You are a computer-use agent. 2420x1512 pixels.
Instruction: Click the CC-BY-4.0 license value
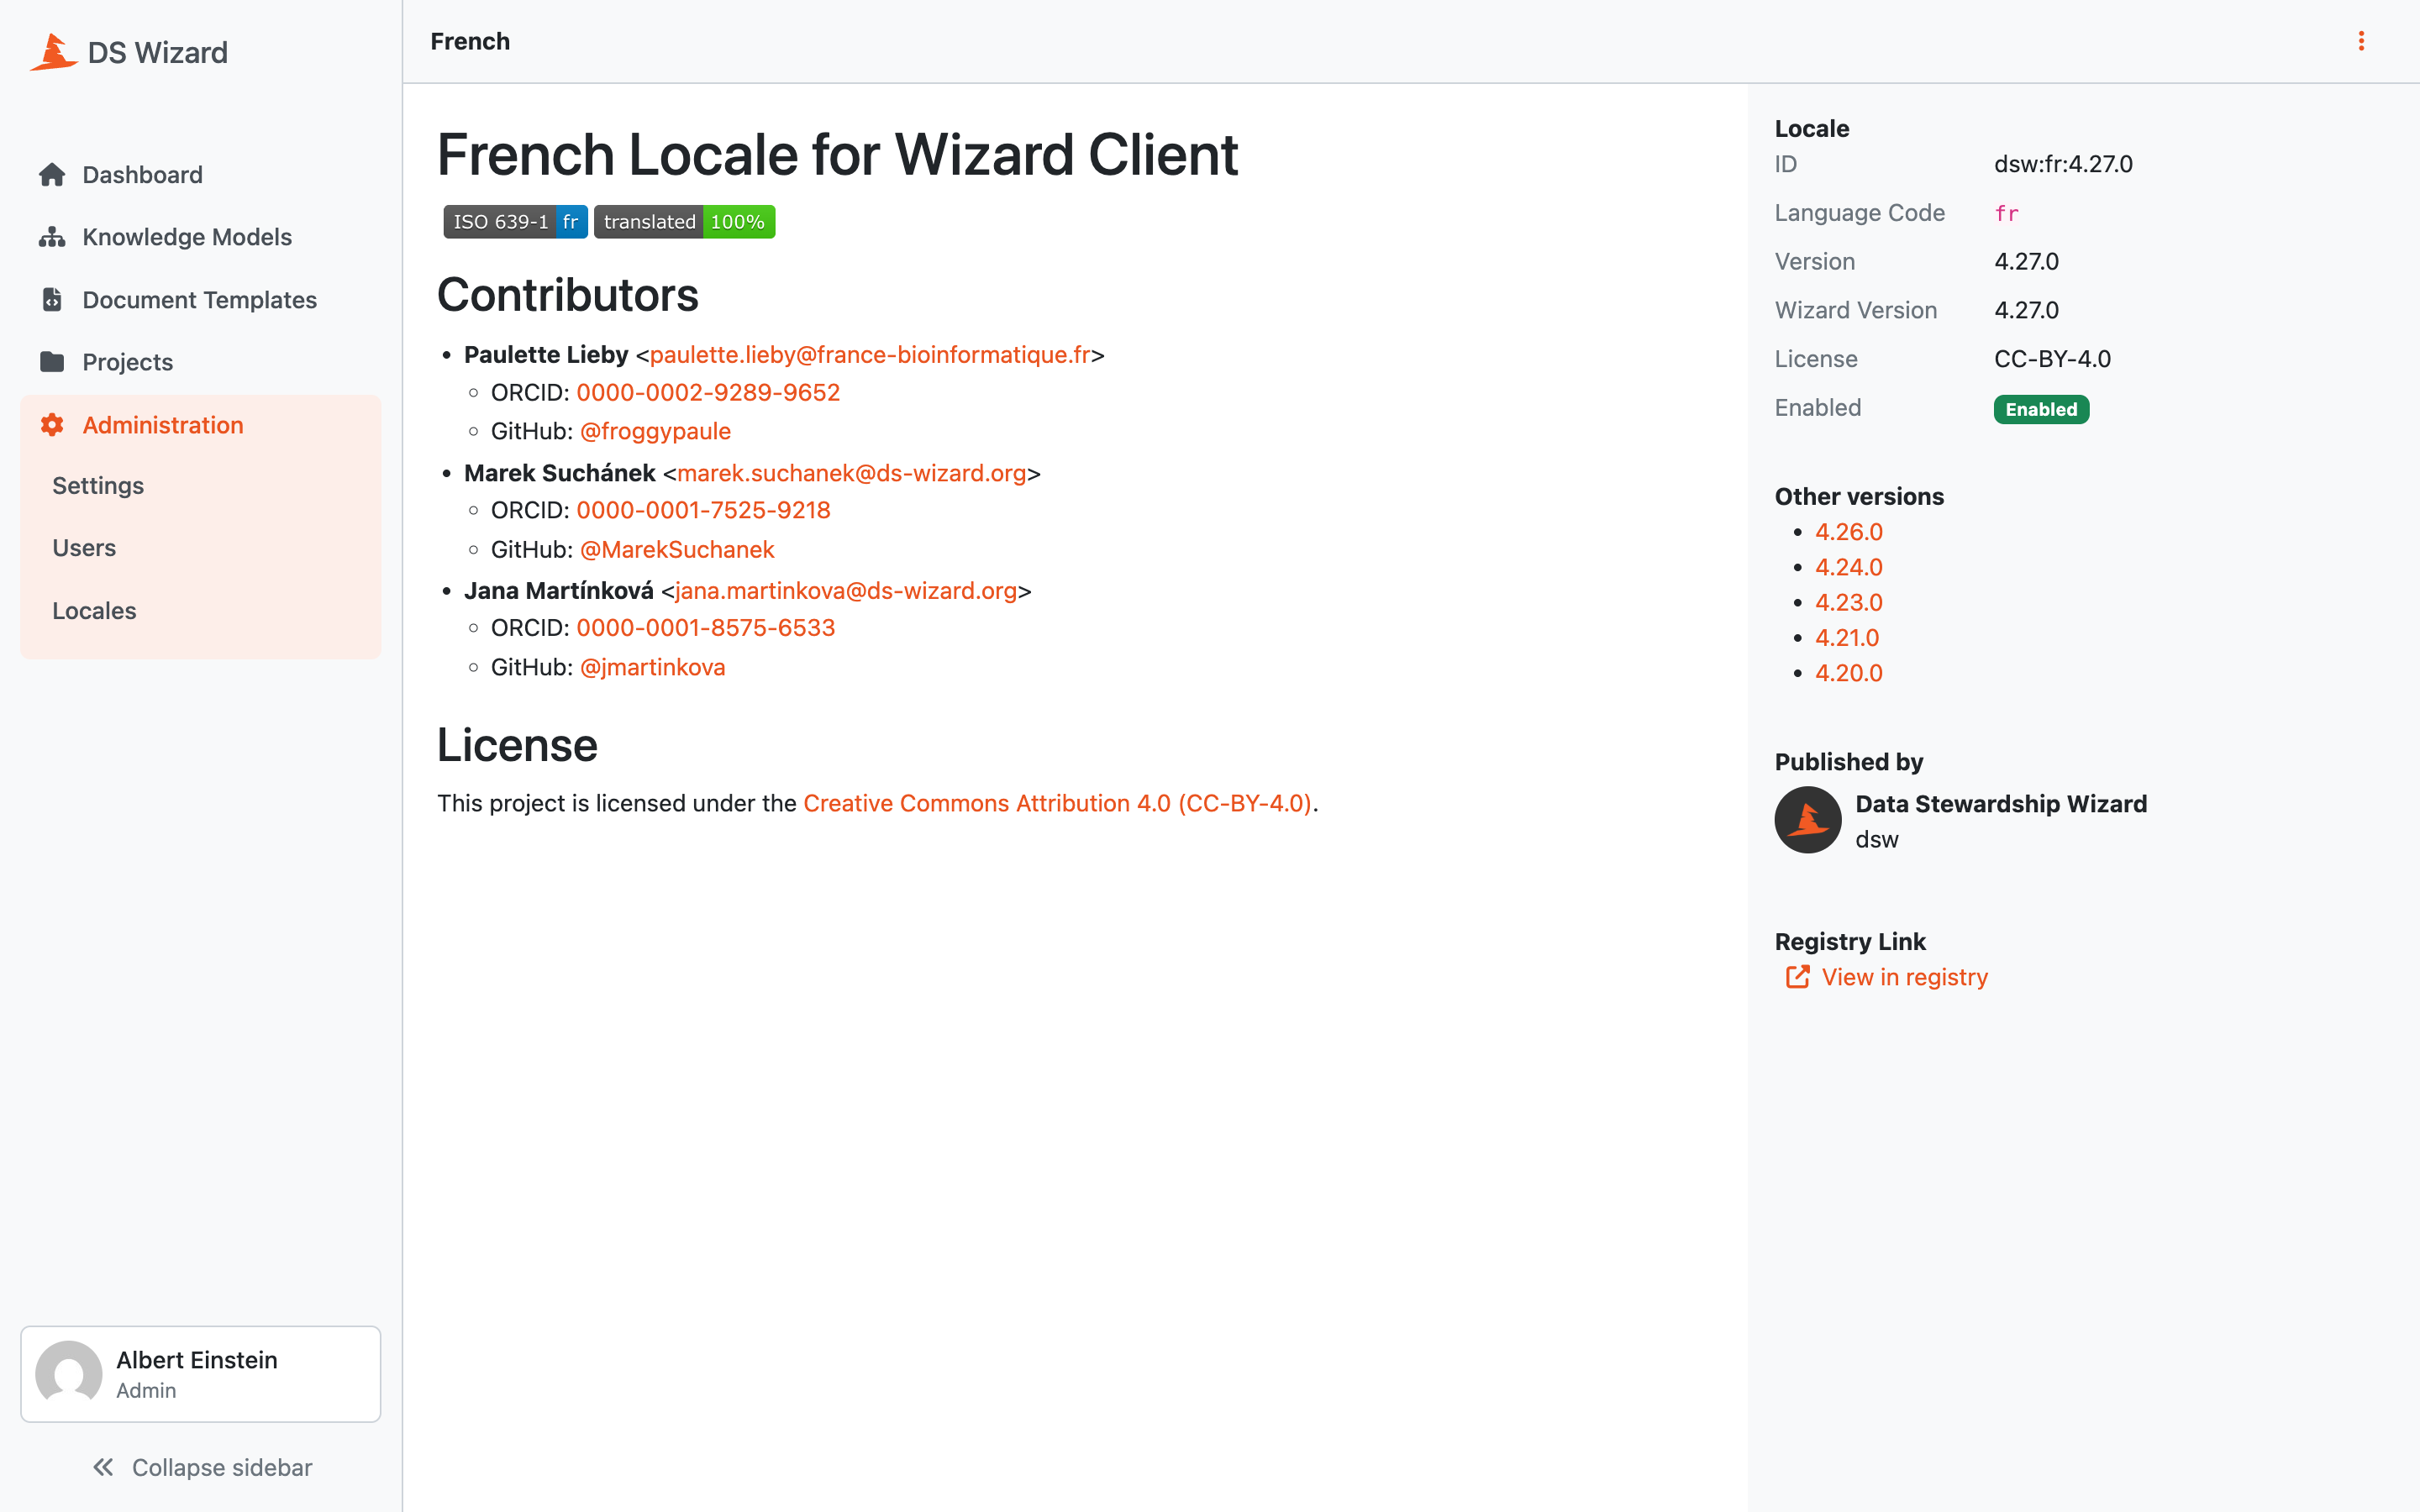2052,359
